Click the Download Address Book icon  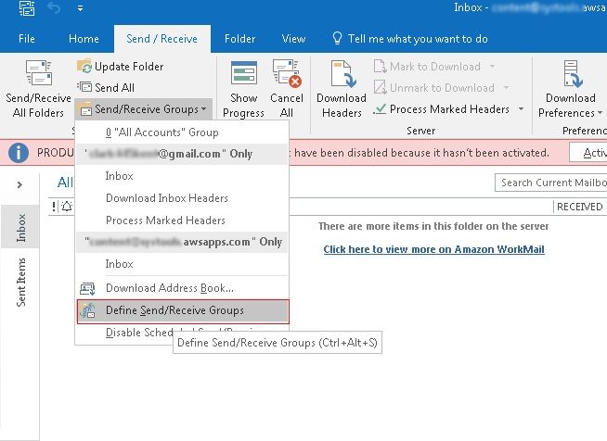coord(87,288)
